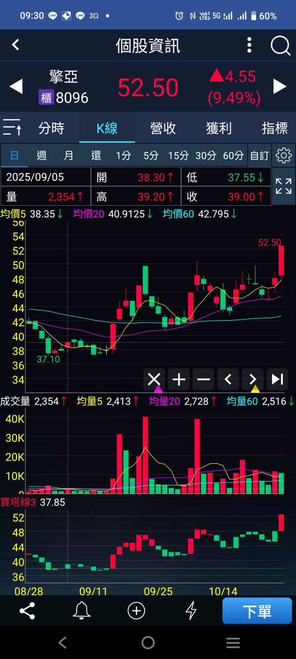Select the 週 weekly period
Screen dimensions: 296x659
41,155
